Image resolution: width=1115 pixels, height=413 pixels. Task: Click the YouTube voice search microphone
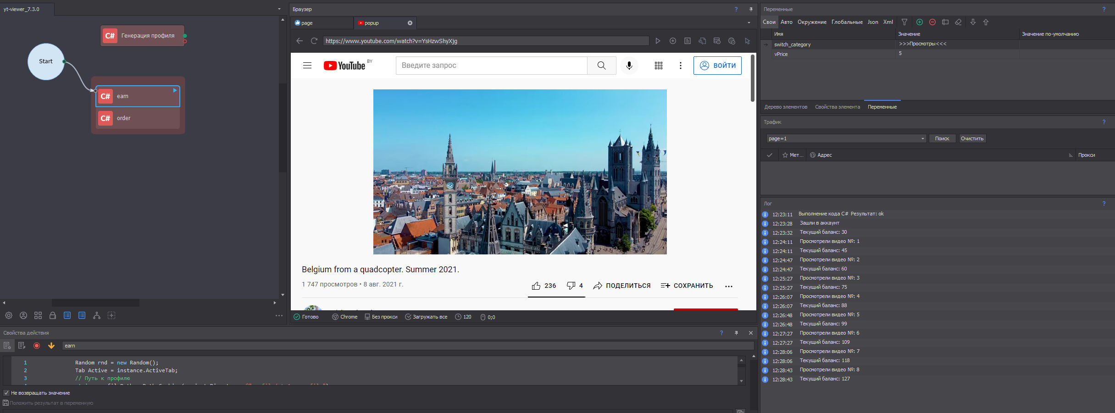click(x=629, y=66)
